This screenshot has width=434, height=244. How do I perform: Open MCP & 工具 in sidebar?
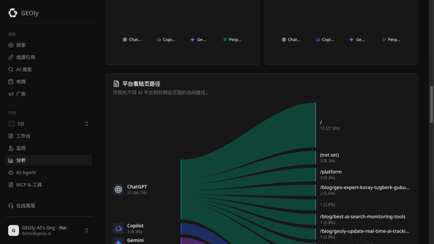click(x=49, y=185)
